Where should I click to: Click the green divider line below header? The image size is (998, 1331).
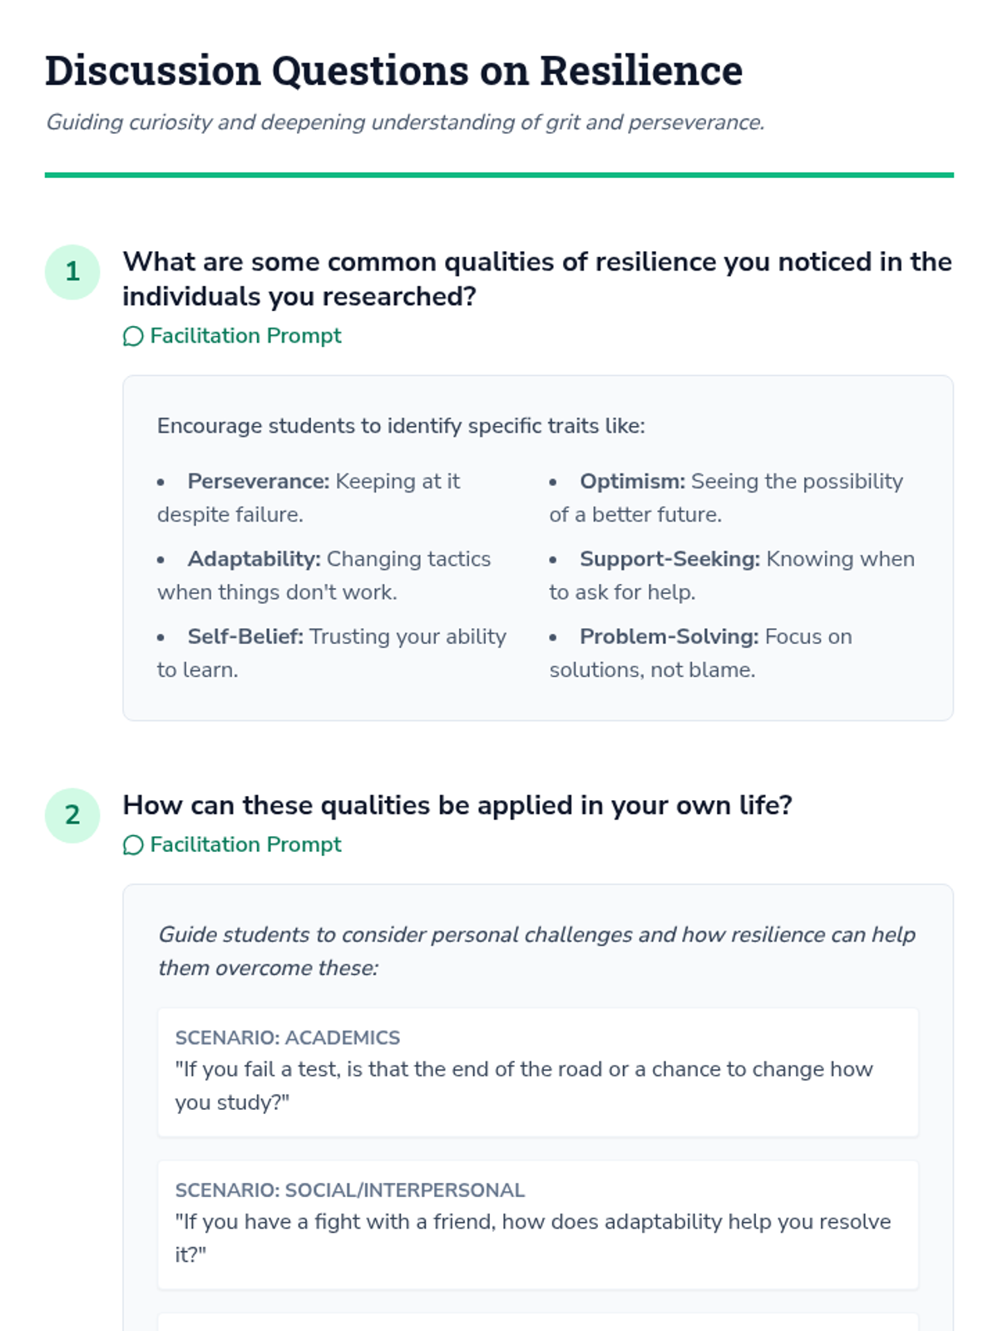[499, 175]
